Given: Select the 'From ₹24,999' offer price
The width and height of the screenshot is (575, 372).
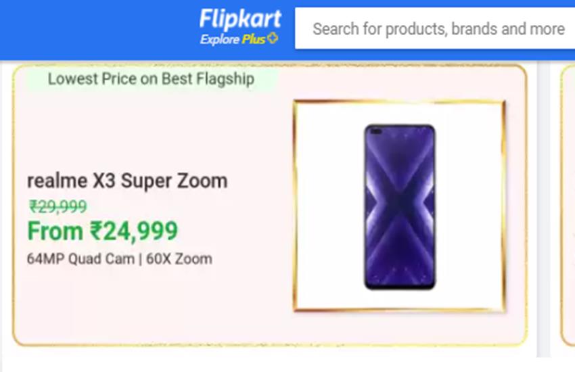Looking at the screenshot, I should (x=102, y=231).
